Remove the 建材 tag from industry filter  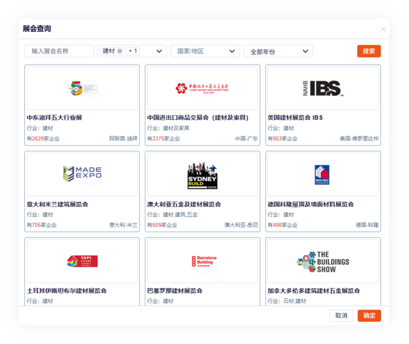tap(120, 51)
